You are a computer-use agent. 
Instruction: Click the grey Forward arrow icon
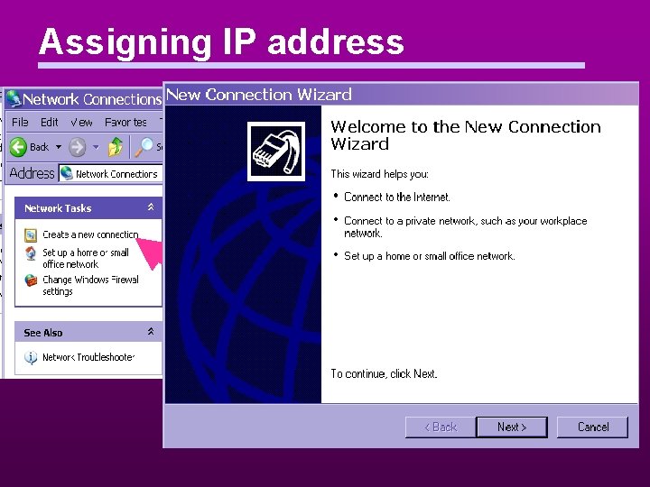click(x=77, y=147)
